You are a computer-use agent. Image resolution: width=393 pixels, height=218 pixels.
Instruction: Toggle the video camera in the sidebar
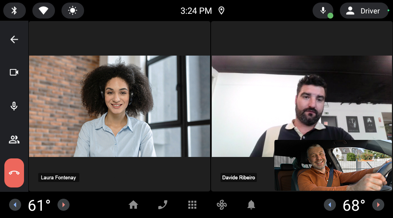[x=14, y=72]
